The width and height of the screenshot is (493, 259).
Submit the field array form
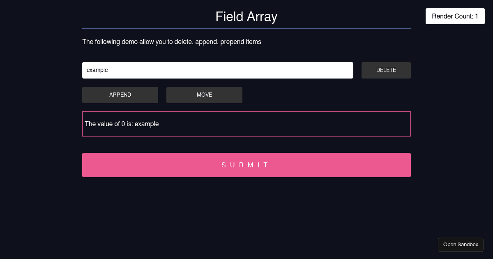click(246, 165)
